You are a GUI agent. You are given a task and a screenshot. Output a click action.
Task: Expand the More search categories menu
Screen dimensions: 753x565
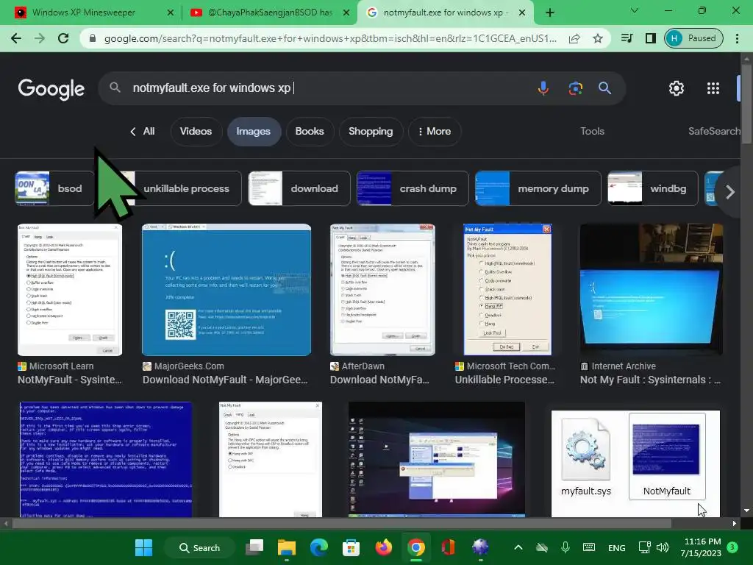click(x=435, y=131)
